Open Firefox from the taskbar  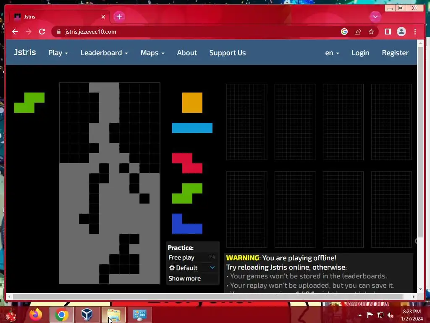(x=36, y=315)
